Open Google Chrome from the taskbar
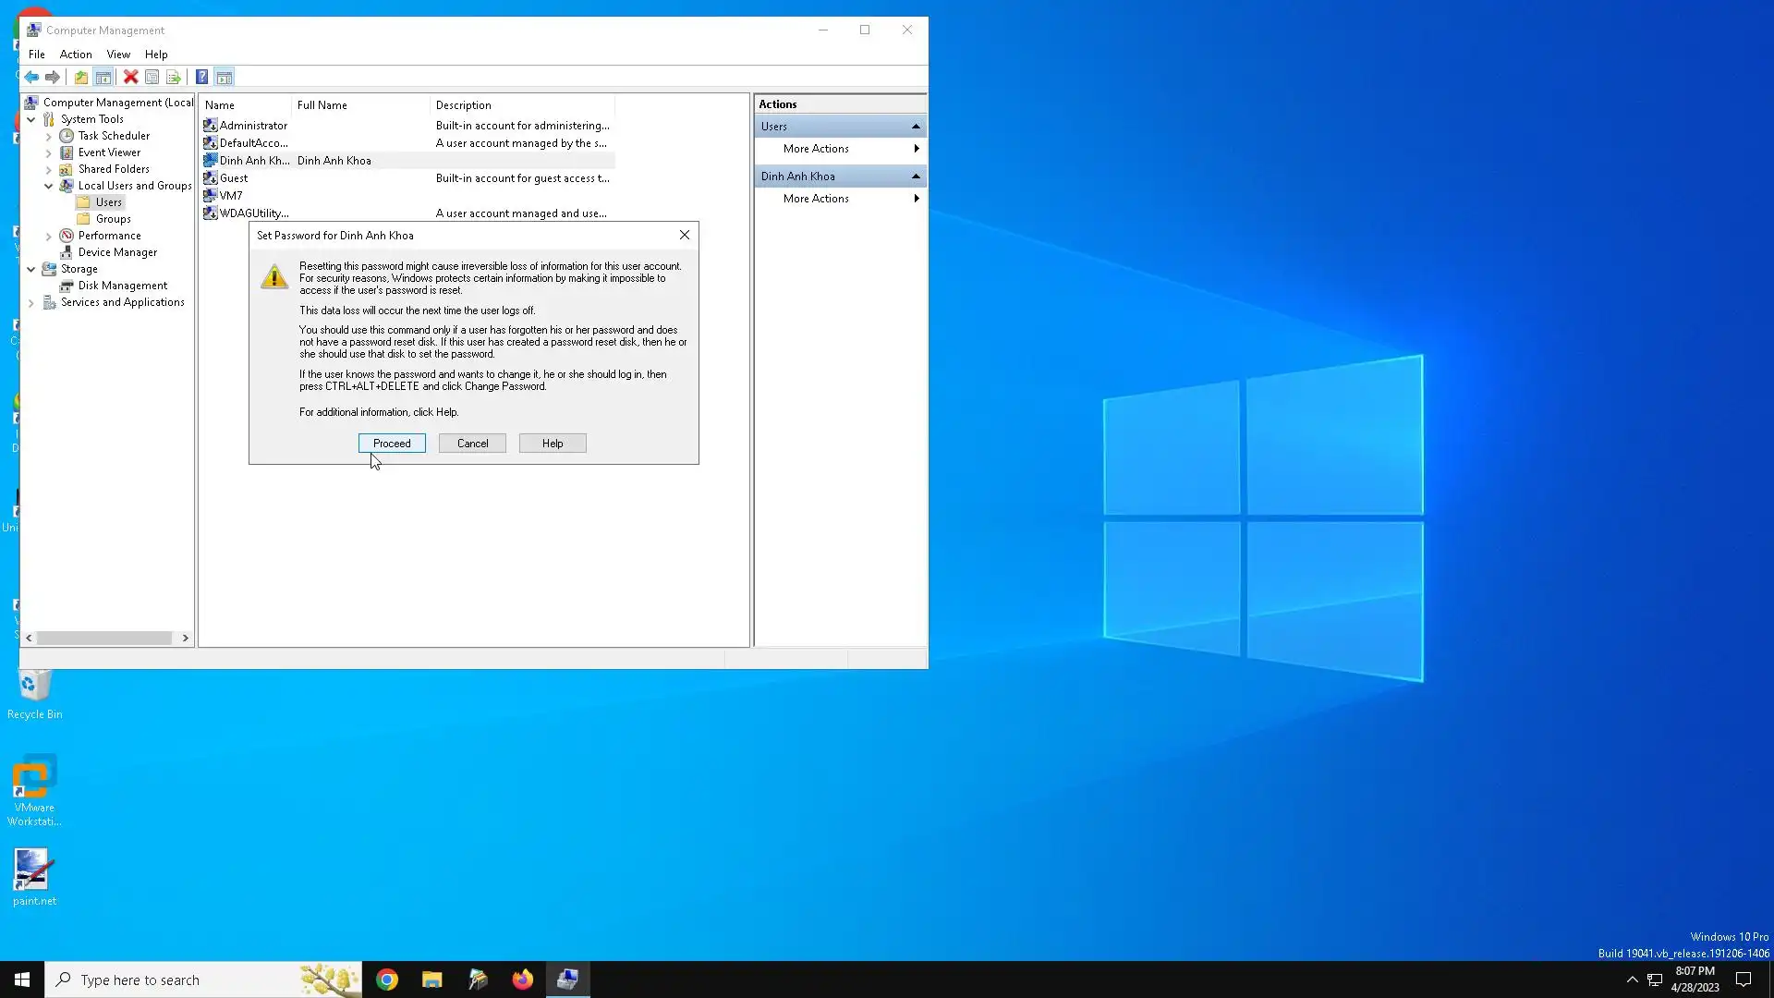 (x=387, y=980)
